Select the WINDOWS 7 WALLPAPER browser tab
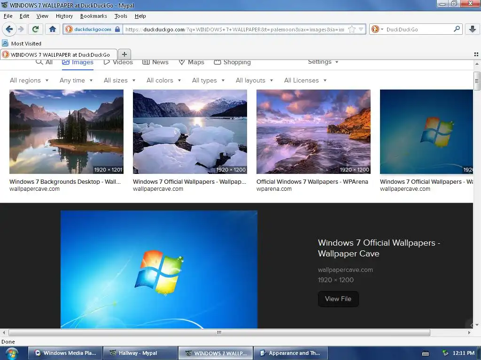This screenshot has width=481, height=360. [x=59, y=54]
